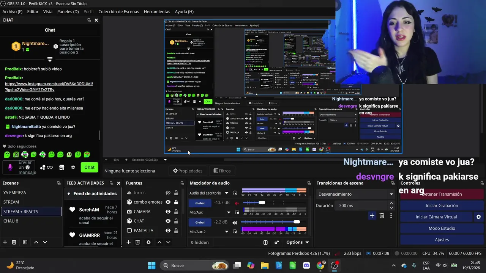Open Ajustes from the Controles panel
The height and width of the screenshot is (273, 486).
(442, 240)
